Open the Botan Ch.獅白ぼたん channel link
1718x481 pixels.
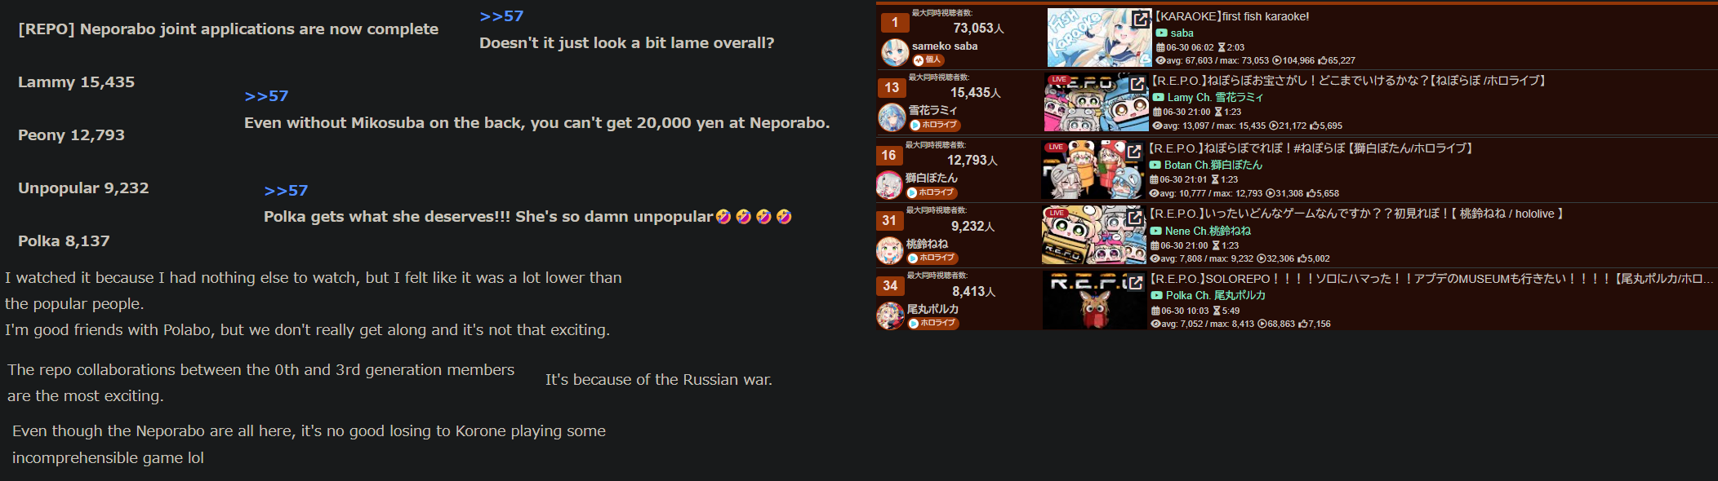click(x=1213, y=165)
